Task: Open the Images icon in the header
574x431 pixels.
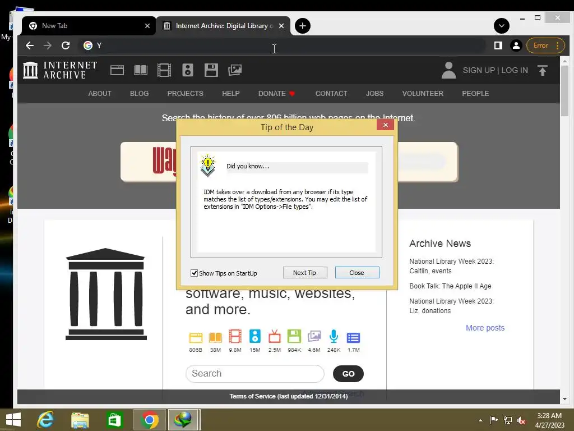Action: tap(235, 70)
